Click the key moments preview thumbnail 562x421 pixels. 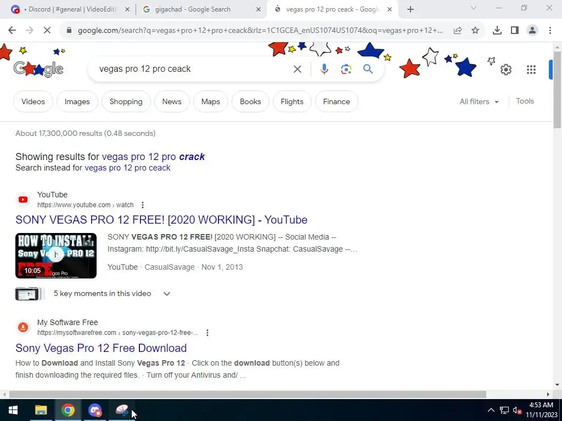[x=27, y=294]
